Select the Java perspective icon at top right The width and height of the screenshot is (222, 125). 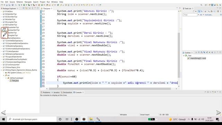click(212, 5)
